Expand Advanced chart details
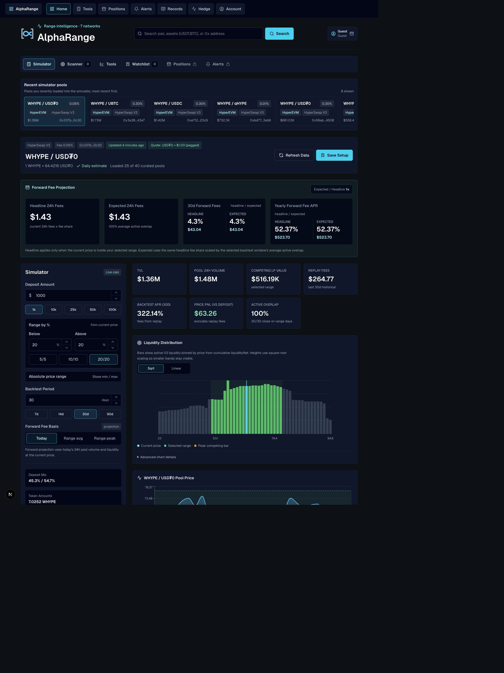This screenshot has width=504, height=673. (x=156, y=457)
